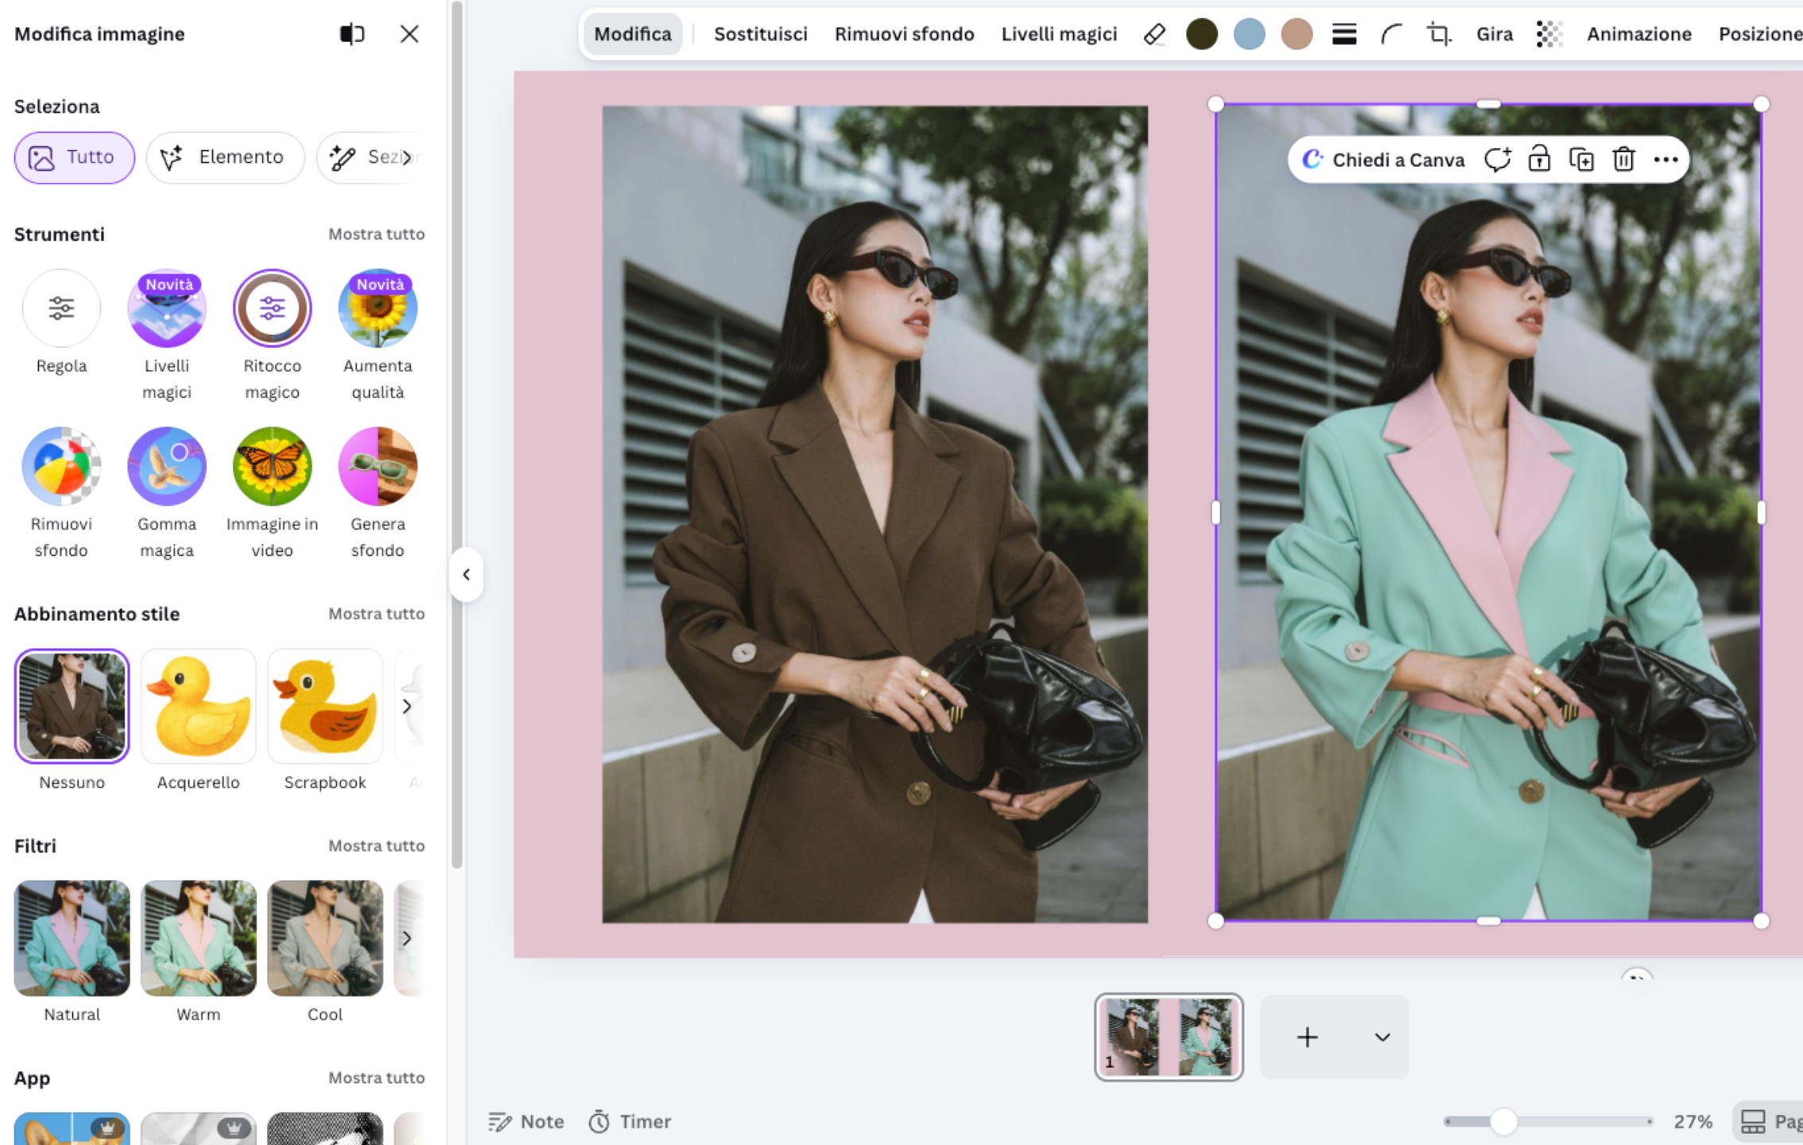The image size is (1803, 1145).
Task: Click Mostra tutto next to Filtri
Action: pos(377,845)
